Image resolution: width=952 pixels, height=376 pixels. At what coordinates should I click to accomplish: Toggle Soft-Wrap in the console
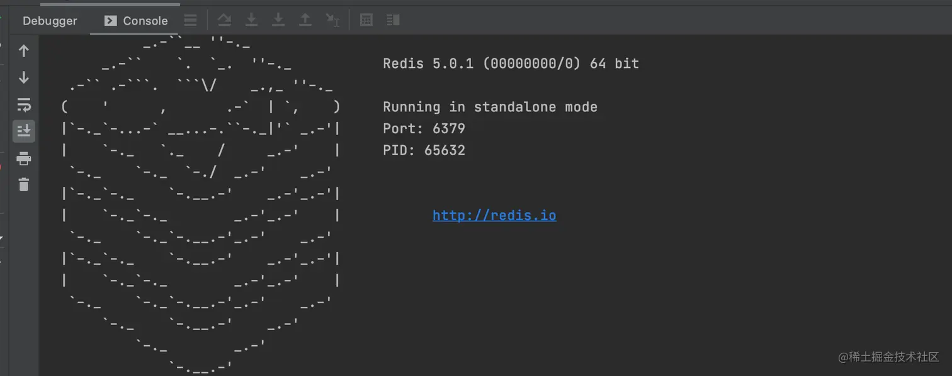pyautogui.click(x=24, y=104)
